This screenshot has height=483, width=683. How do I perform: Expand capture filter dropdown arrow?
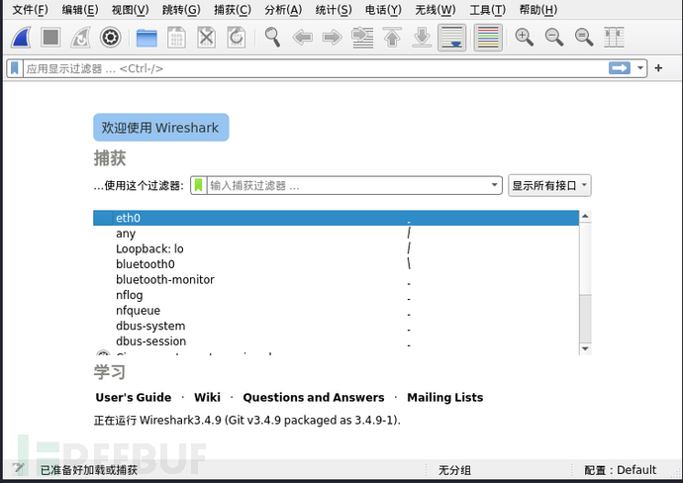point(494,185)
